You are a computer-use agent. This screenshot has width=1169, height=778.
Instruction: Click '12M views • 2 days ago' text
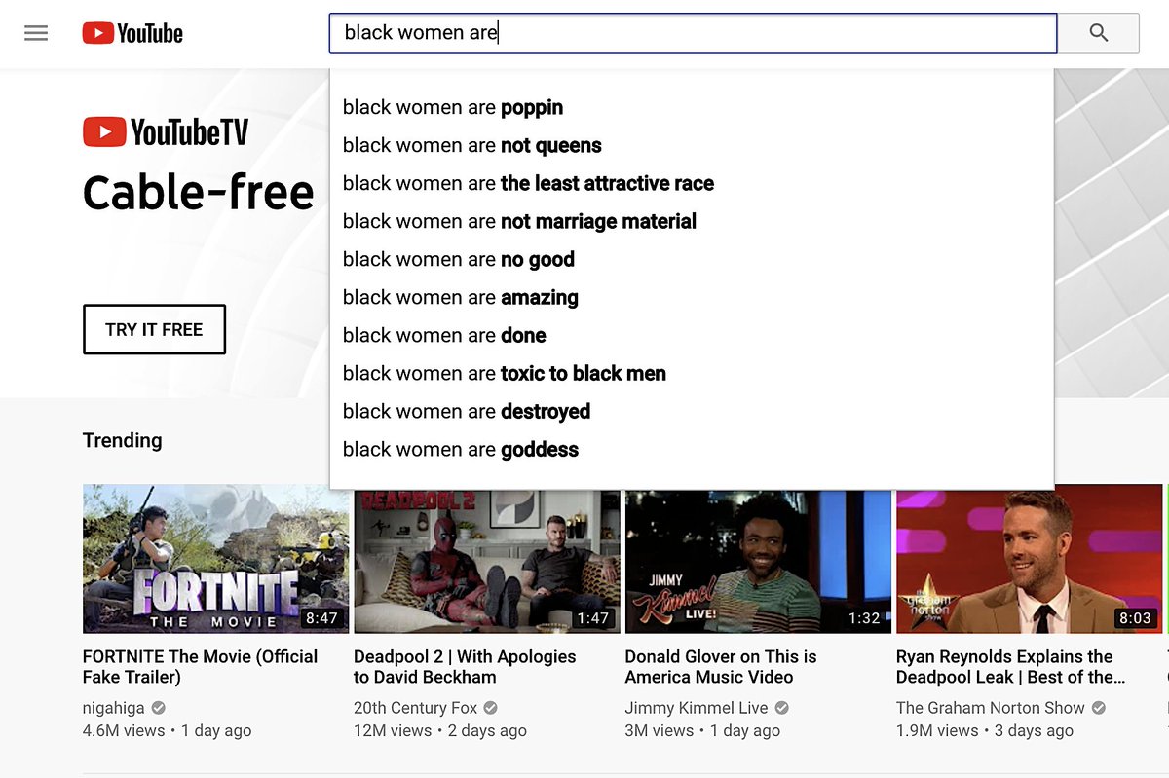440,730
